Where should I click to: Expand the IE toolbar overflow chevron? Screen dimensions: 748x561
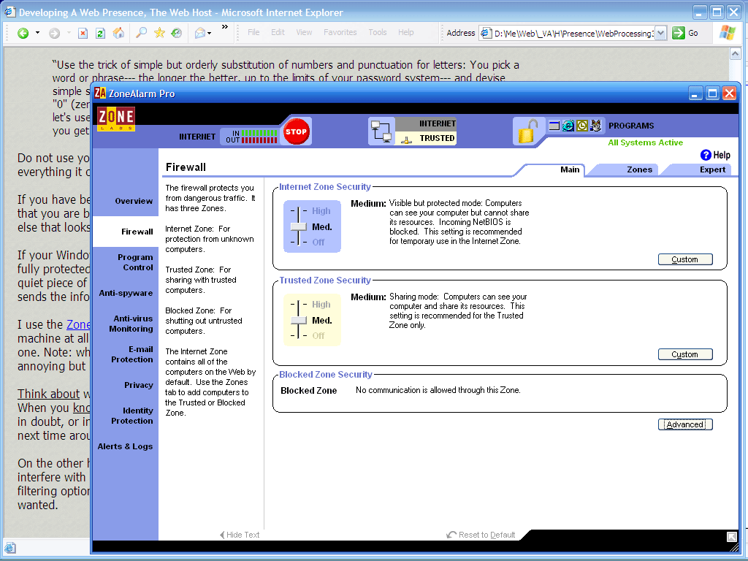[x=225, y=28]
